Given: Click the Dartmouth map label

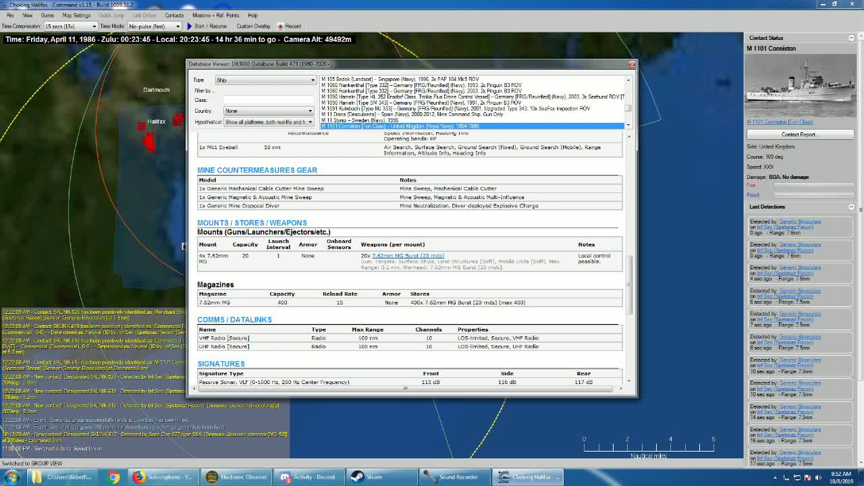Looking at the screenshot, I should 157,90.
